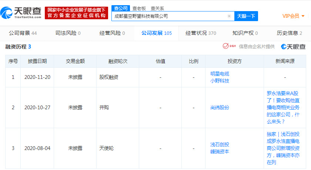The height and width of the screenshot is (170, 311).
Task: Select date cell 2020-10-27
Action: click(37, 107)
